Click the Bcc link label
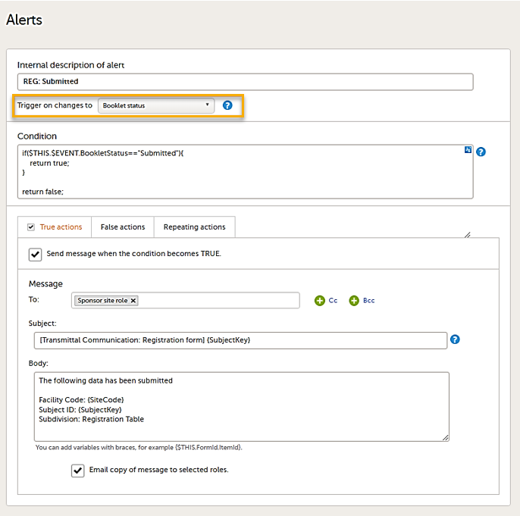Image resolution: width=520 pixels, height=516 pixels. [368, 301]
